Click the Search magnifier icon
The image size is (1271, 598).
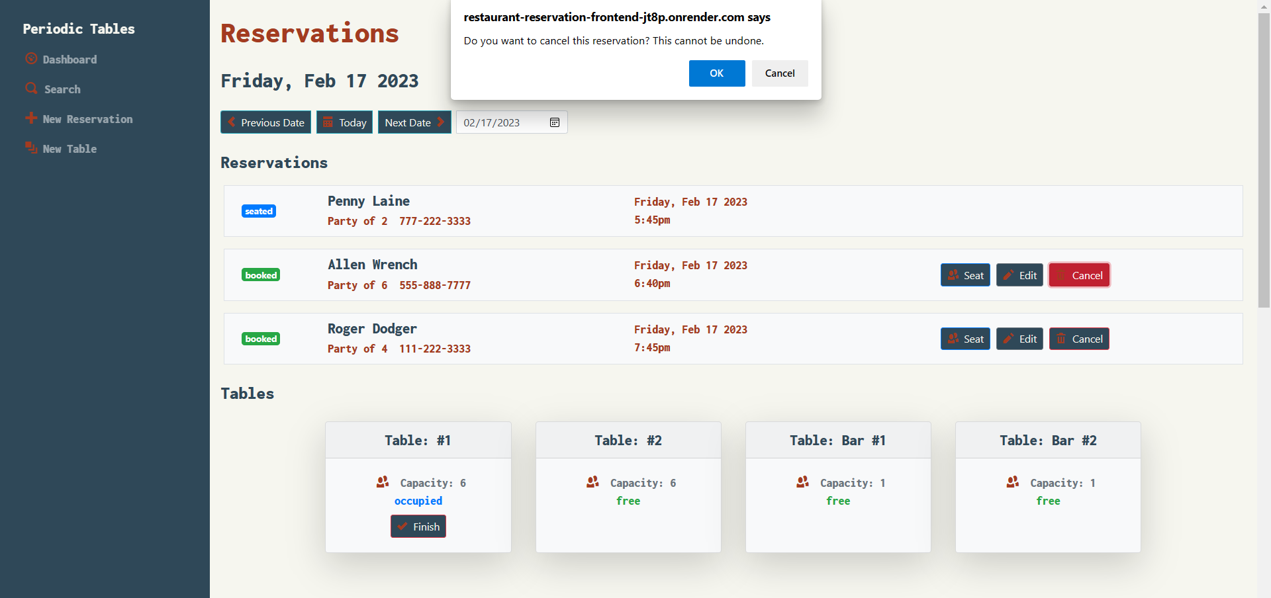click(x=31, y=88)
